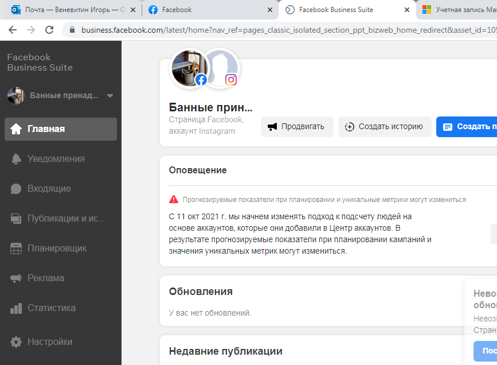
Task: Open Входящие in the sidebar
Action: [61, 189]
